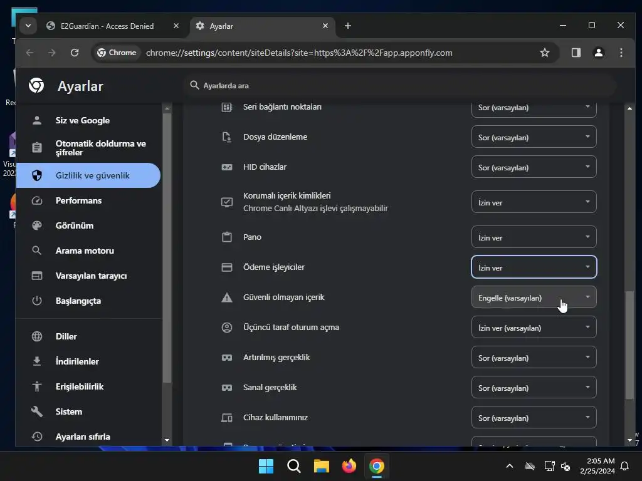Image resolution: width=642 pixels, height=481 pixels.
Task: Close the Ayarlar tab
Action: [x=325, y=26]
